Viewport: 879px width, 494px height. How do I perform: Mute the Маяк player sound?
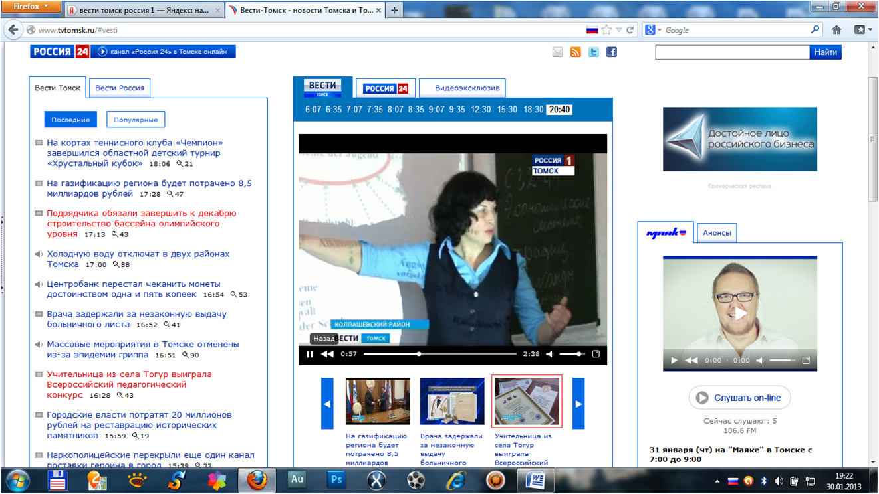tap(760, 360)
